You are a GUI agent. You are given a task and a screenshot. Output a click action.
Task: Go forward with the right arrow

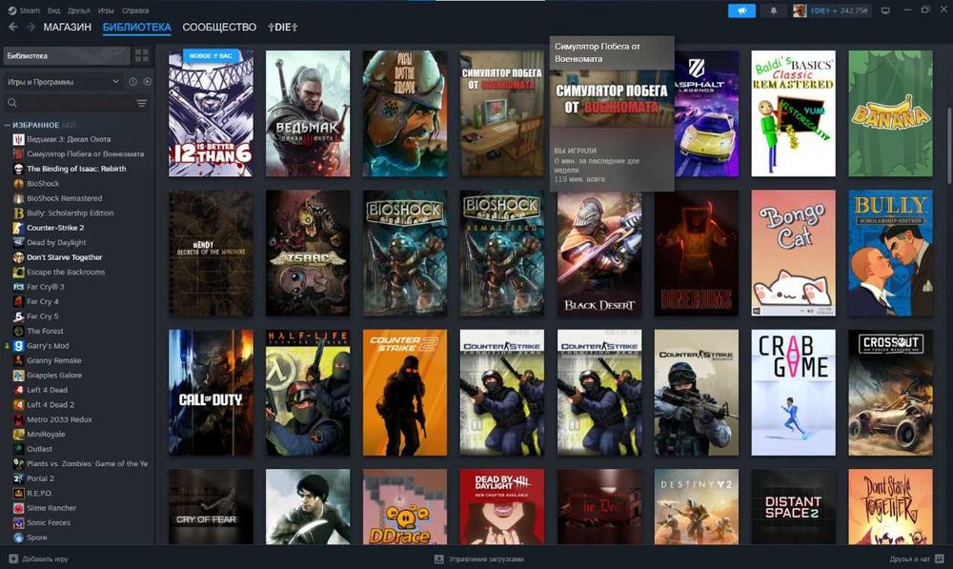30,28
